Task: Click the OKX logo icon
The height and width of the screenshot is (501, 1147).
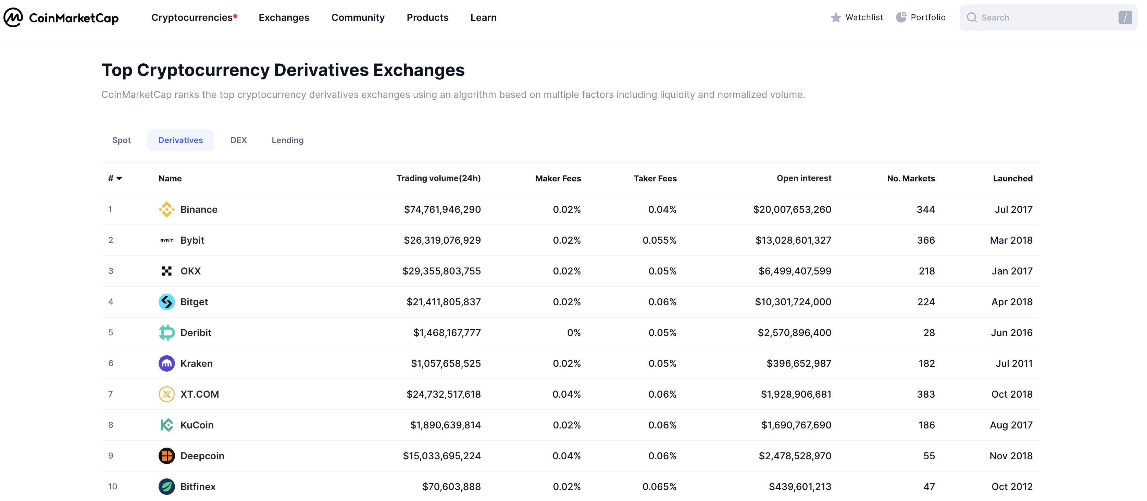Action: 166,271
